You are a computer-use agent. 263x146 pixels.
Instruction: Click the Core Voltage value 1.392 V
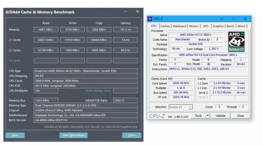[x=214, y=49]
